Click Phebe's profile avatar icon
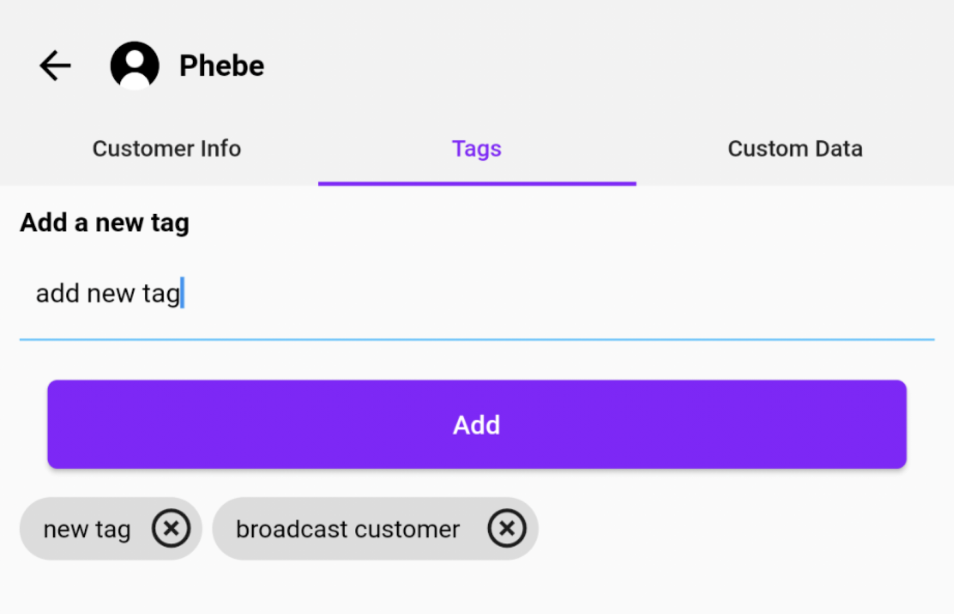The image size is (954, 614). (x=135, y=66)
